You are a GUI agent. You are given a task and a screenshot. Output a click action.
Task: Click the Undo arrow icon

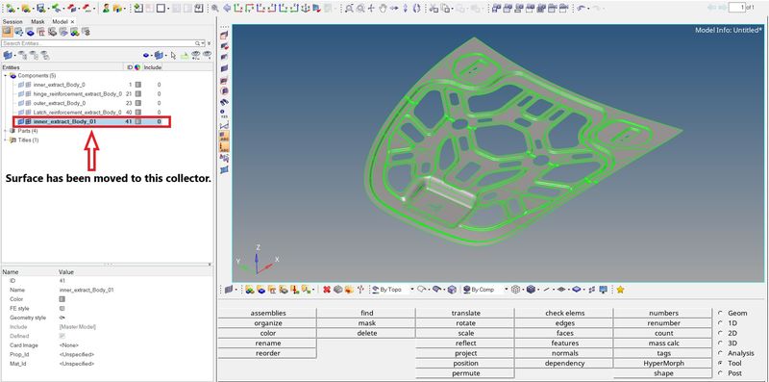point(581,9)
